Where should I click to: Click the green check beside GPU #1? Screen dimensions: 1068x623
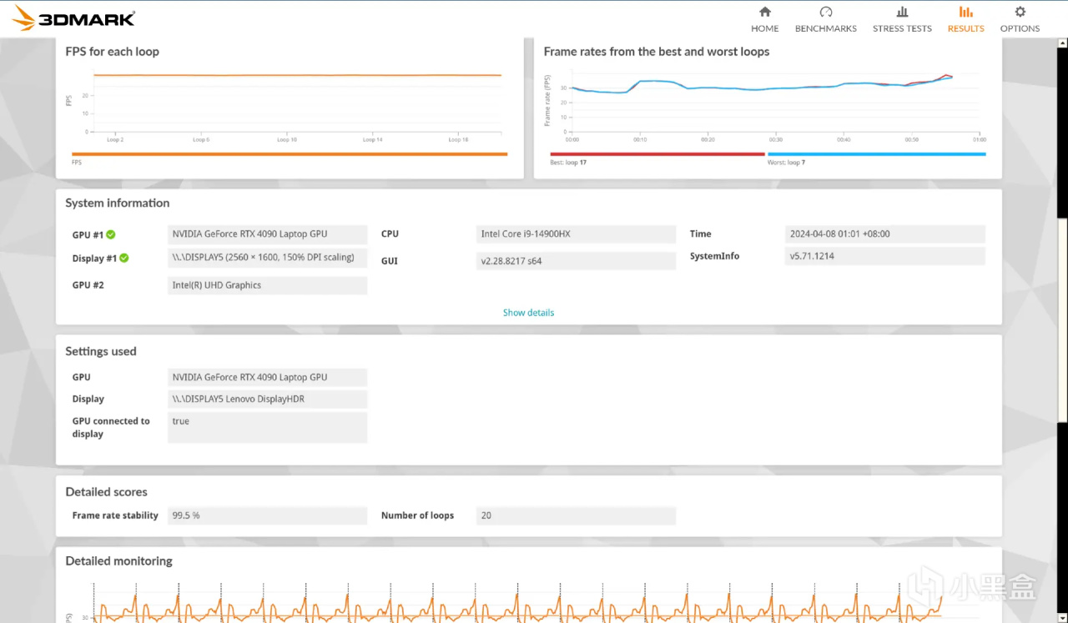tap(111, 235)
